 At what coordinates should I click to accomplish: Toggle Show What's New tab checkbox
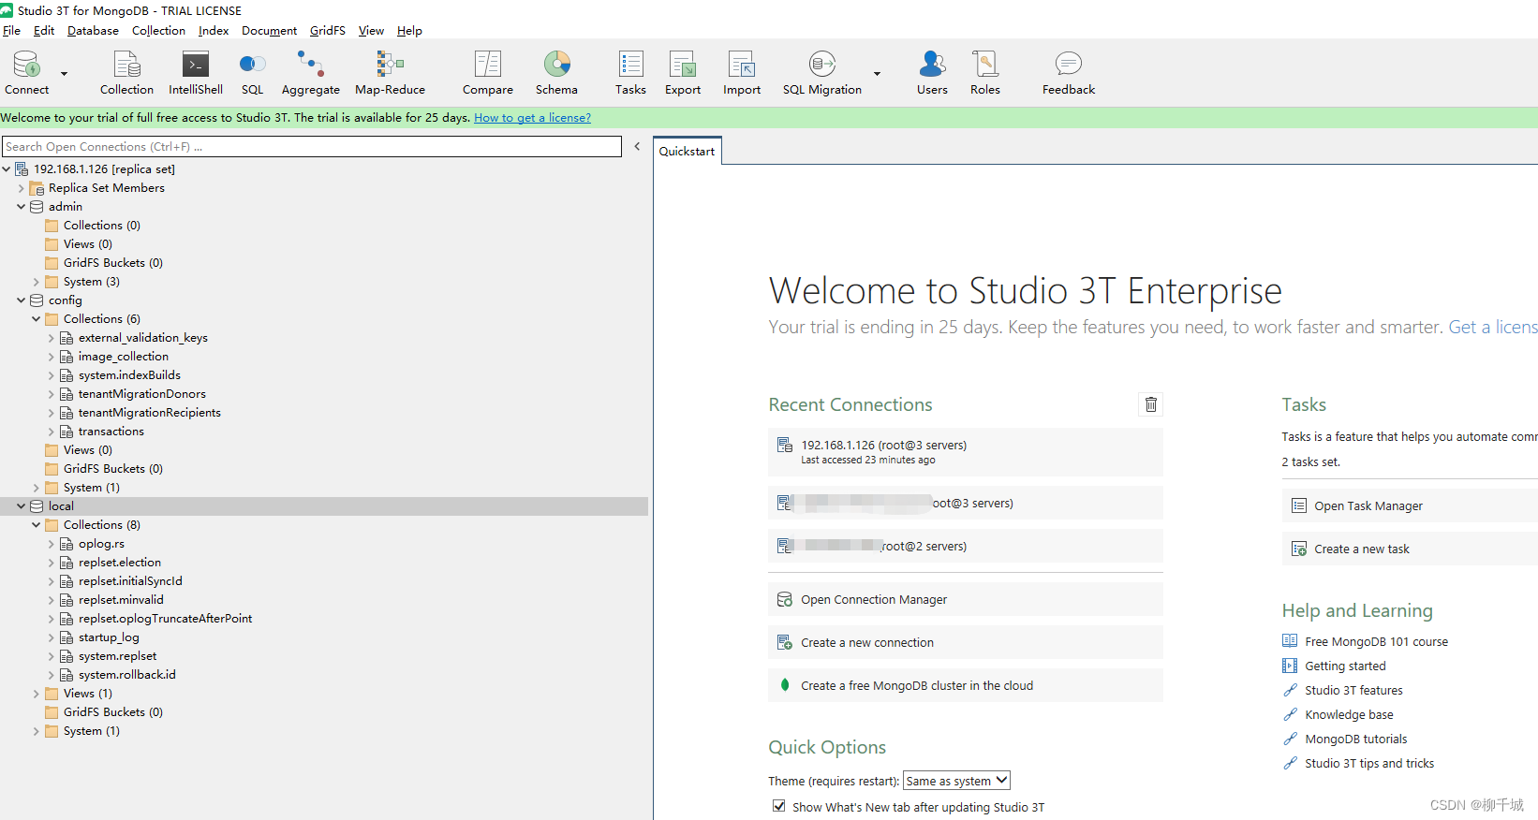pyautogui.click(x=778, y=806)
